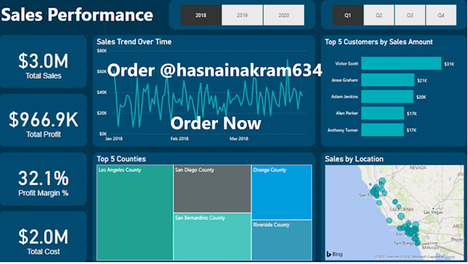
Task: Click the $80K axis label
Action: coord(102,51)
